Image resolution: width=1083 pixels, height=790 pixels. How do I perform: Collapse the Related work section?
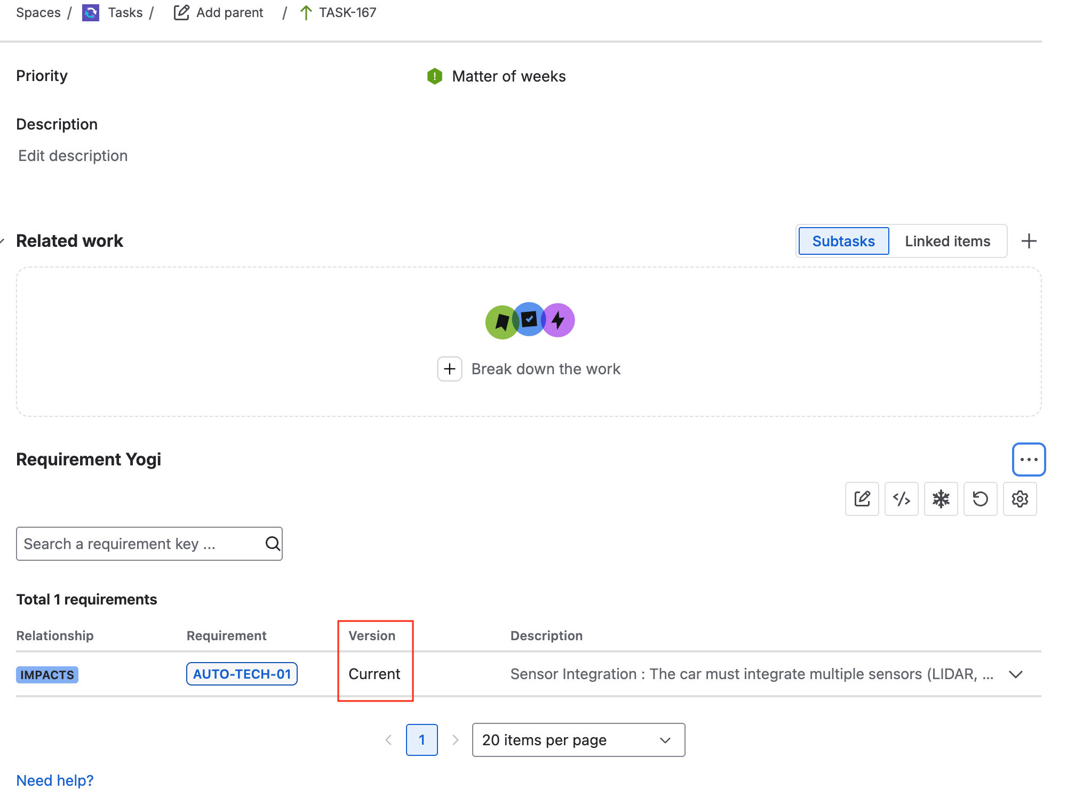pos(3,241)
